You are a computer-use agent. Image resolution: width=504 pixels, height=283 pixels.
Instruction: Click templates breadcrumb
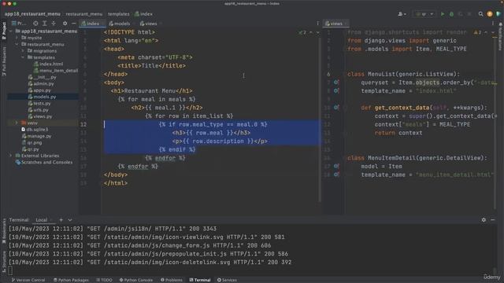(x=119, y=14)
